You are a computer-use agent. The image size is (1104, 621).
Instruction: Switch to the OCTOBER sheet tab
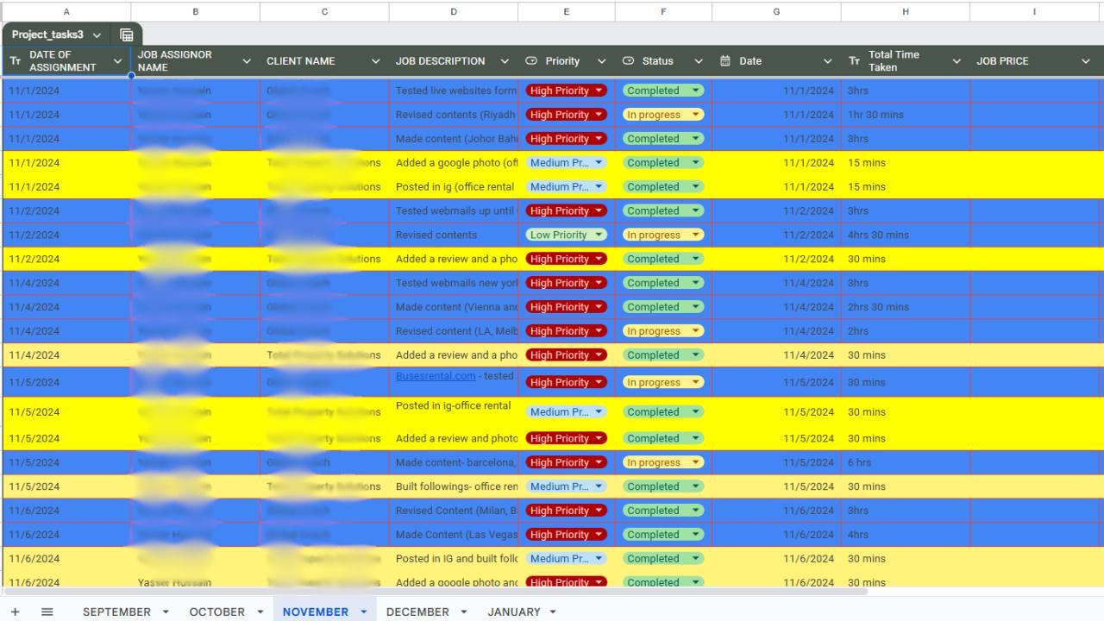[216, 612]
